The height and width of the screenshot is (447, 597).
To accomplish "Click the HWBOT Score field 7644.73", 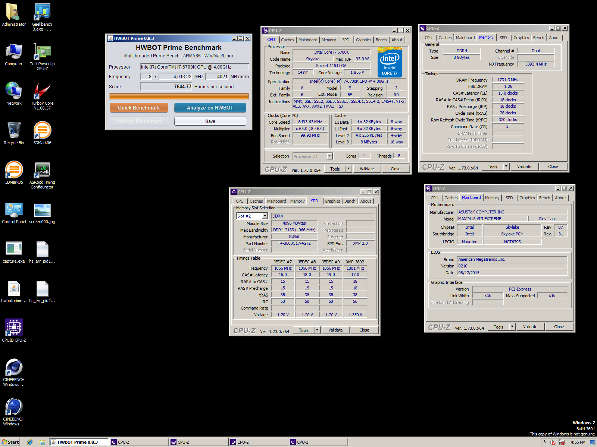I will tap(166, 86).
